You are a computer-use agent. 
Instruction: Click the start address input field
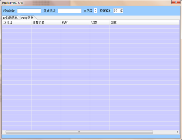tap(29, 11)
